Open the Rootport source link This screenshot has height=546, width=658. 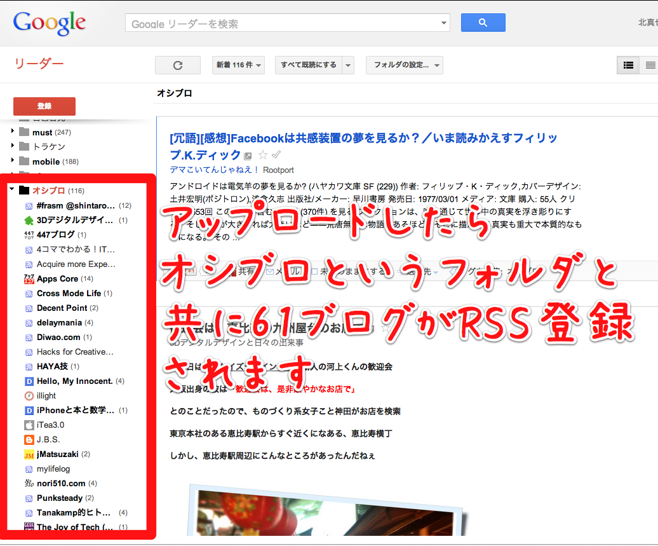278,170
